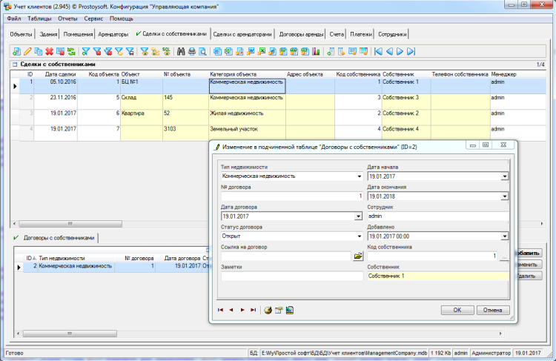This screenshot has width=556, height=361.
Task: Click into the Заметки text field
Action: click(291, 276)
